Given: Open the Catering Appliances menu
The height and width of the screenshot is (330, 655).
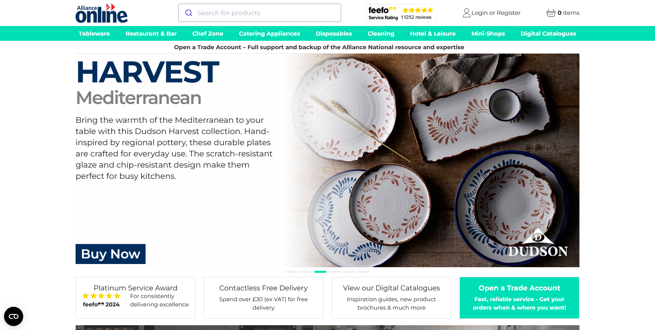Looking at the screenshot, I should [270, 34].
